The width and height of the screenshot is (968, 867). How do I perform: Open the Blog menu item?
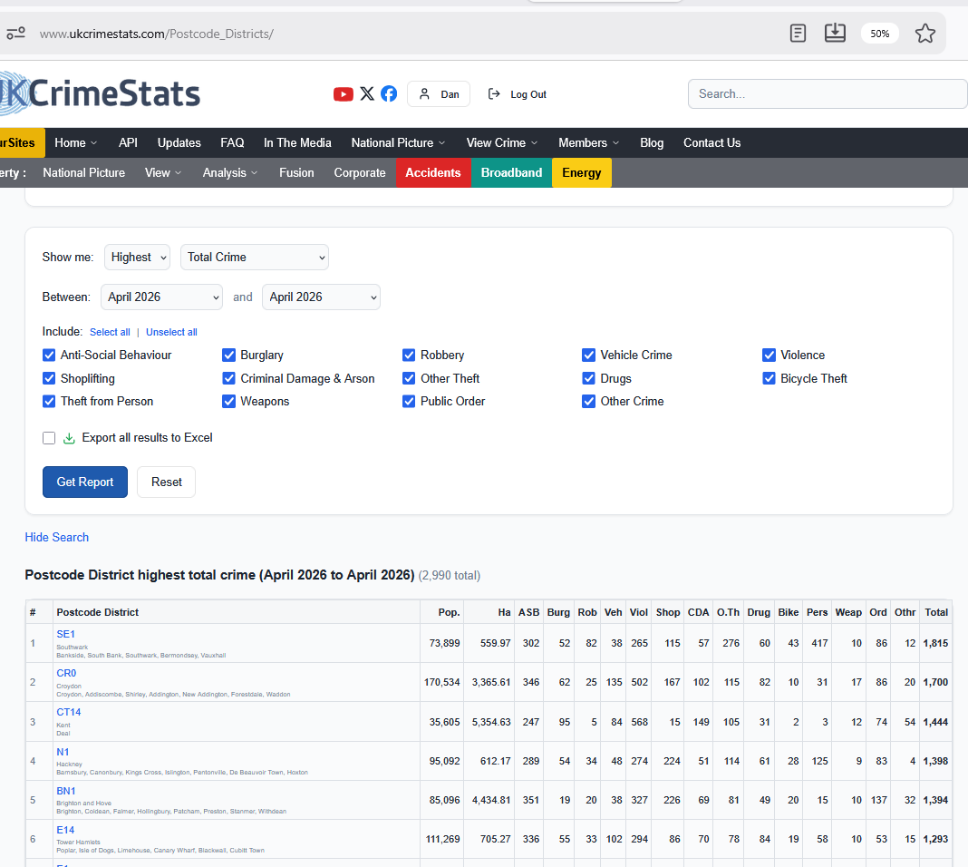pyautogui.click(x=652, y=142)
